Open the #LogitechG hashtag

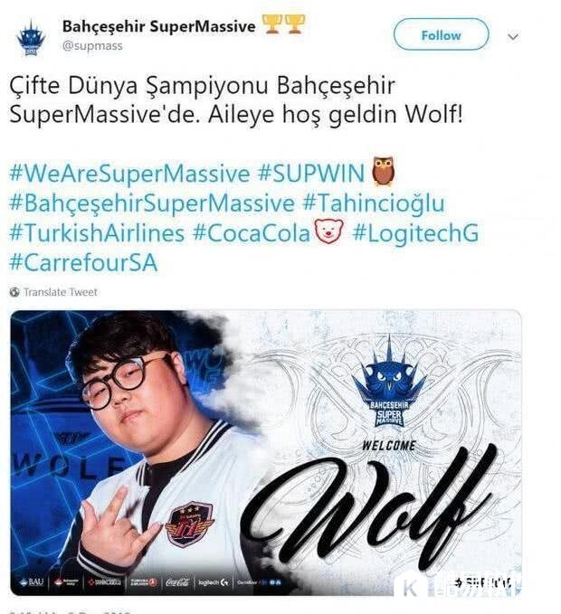(415, 232)
